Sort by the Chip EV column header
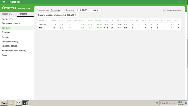 click(x=68, y=20)
